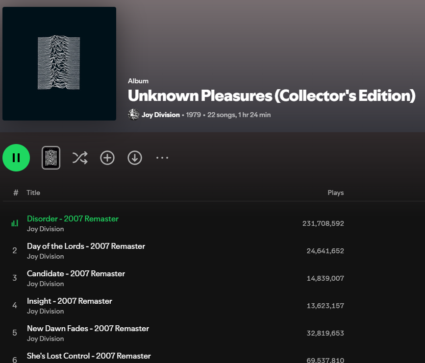Image resolution: width=425 pixels, height=363 pixels.
Task: Enable shuffle for this album
Action: tap(80, 158)
